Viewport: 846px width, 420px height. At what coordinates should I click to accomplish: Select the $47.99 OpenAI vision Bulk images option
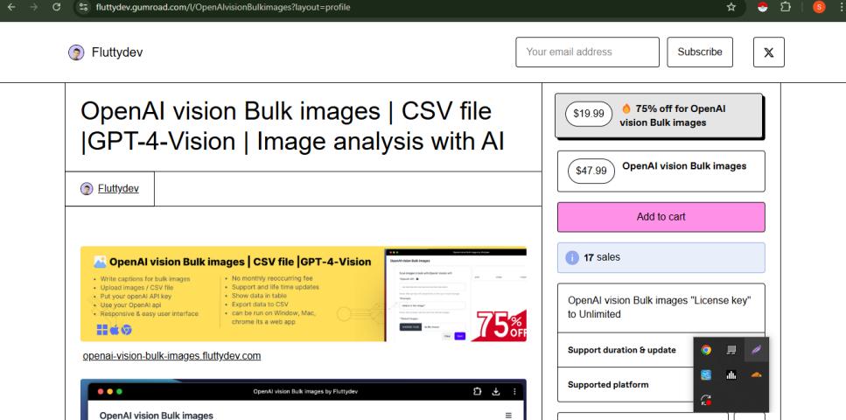pos(661,171)
